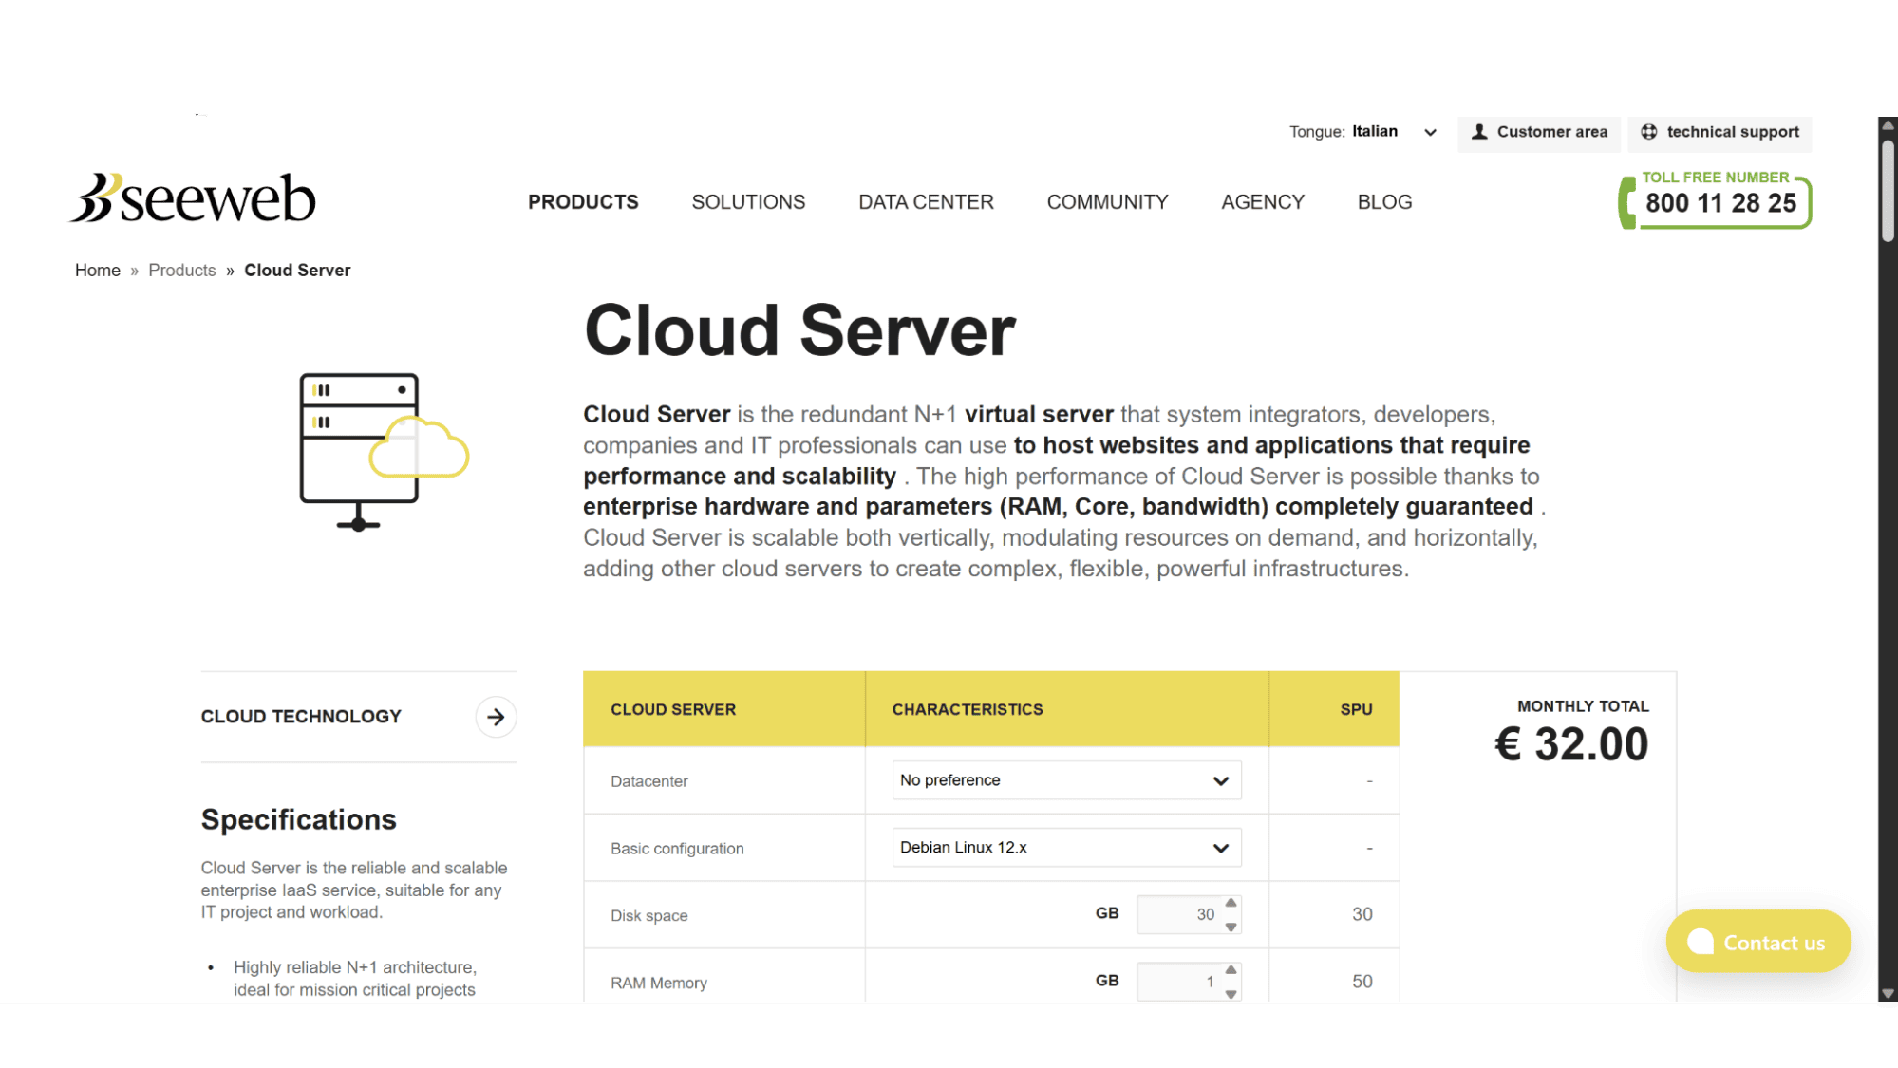Click the Disk space SPU value 30

(x=1362, y=914)
